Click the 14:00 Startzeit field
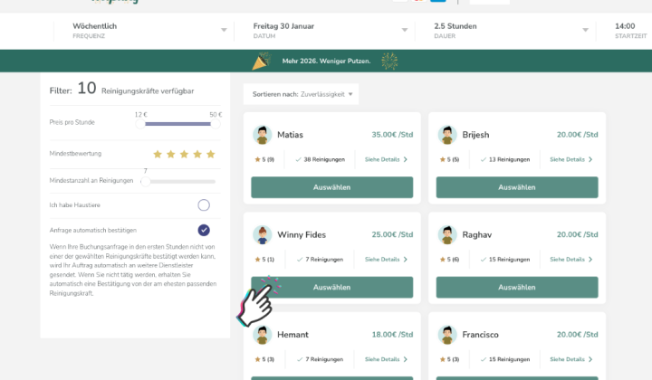The image size is (652, 380). pos(631,31)
